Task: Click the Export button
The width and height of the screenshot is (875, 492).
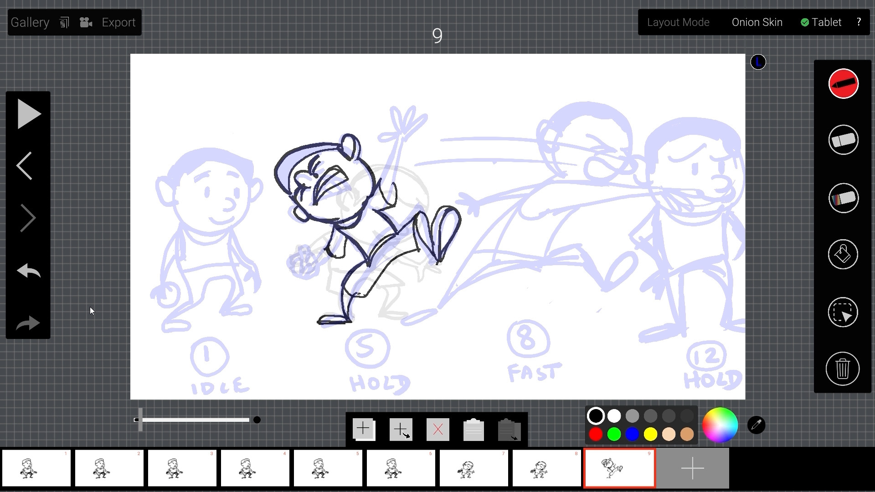Action: point(118,22)
